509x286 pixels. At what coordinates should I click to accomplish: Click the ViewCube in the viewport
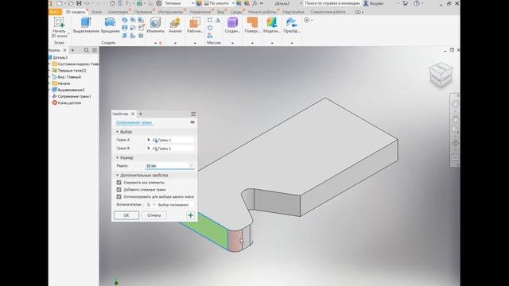[441, 74]
